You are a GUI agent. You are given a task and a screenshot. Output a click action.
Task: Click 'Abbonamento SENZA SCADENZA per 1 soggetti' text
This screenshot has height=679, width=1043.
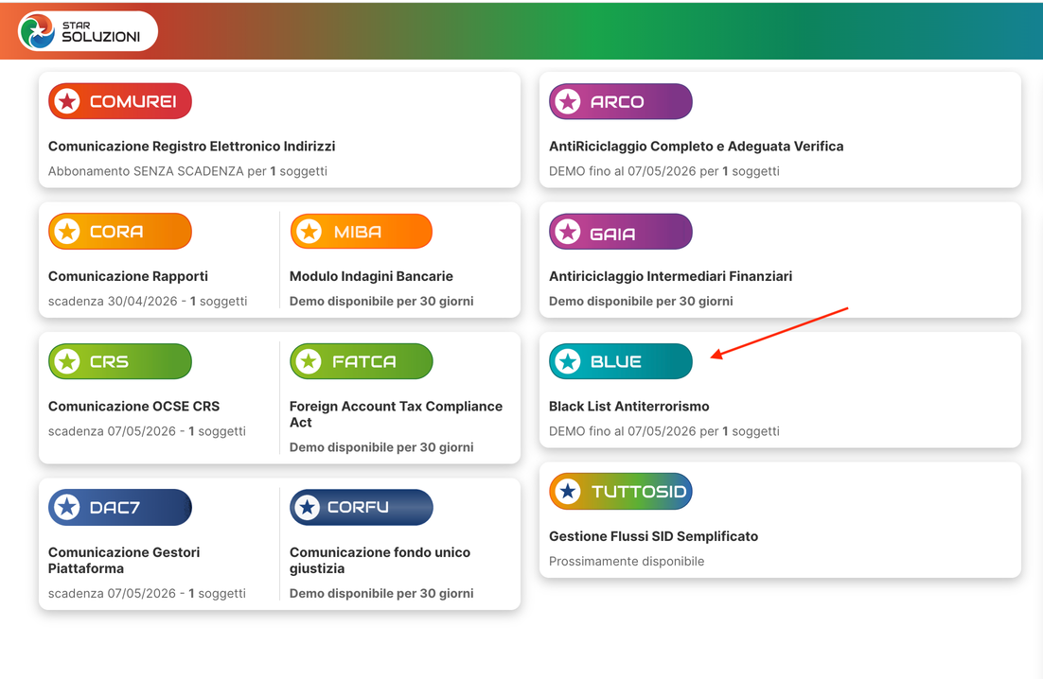(x=187, y=171)
